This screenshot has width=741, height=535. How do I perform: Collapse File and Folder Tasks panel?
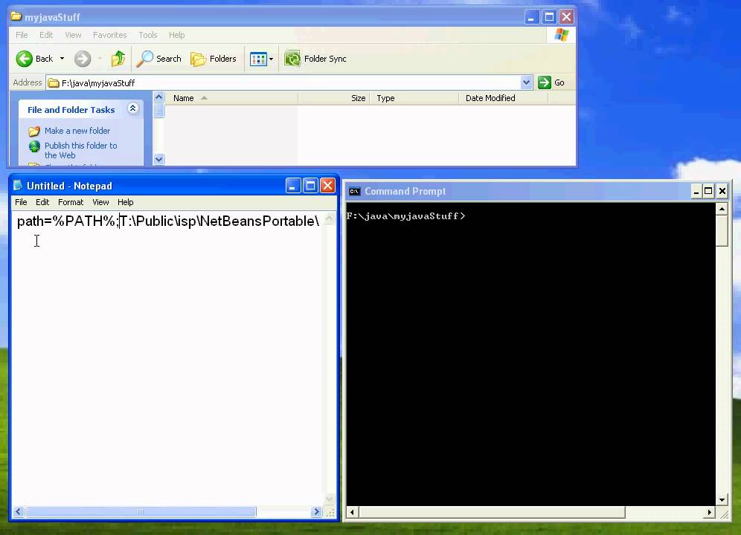pyautogui.click(x=132, y=108)
